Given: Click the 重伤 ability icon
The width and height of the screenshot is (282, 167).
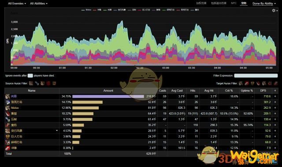Looking at the screenshot, I should point(7,125).
